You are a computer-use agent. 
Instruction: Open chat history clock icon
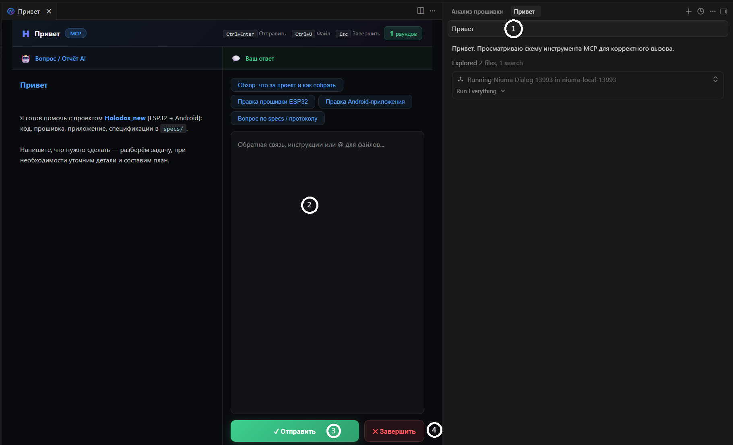(700, 11)
